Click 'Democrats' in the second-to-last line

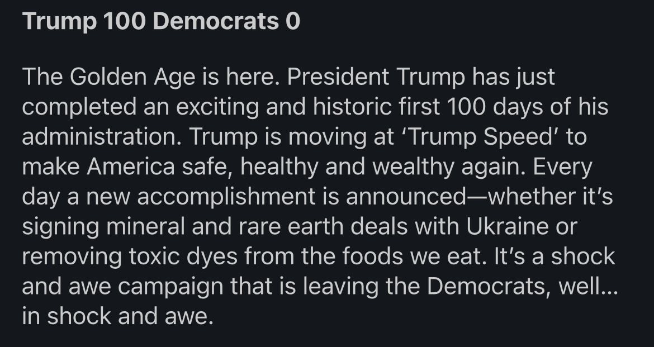click(x=491, y=287)
